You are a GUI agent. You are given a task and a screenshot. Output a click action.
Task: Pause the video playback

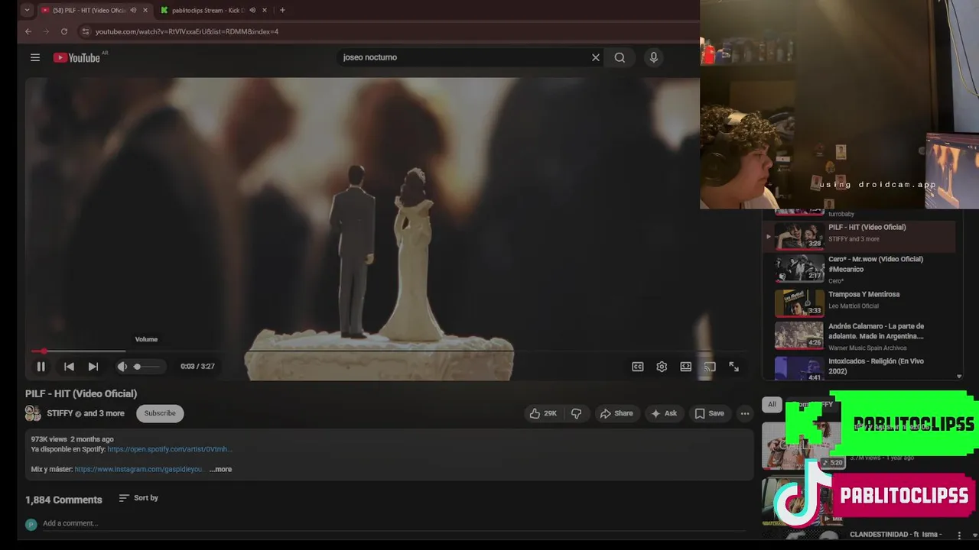click(41, 367)
